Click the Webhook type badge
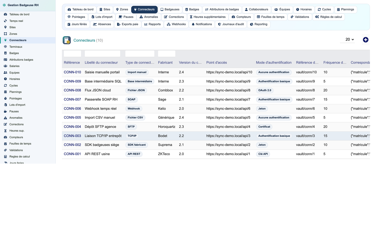377x235 pixels. pyautogui.click(x=134, y=109)
